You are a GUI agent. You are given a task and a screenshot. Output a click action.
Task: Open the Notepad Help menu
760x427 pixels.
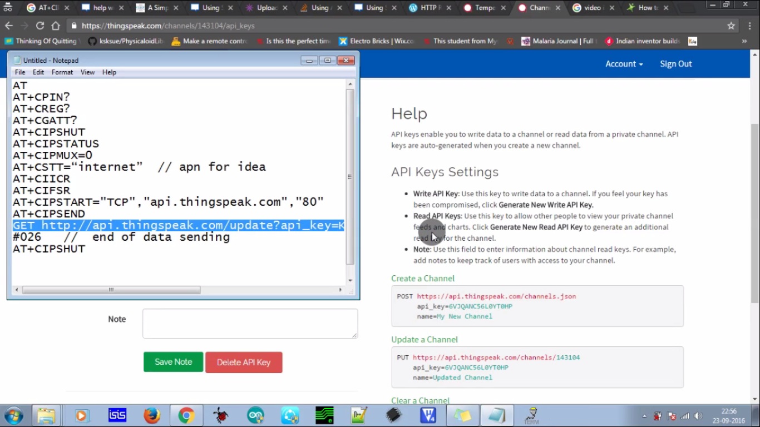coord(109,72)
